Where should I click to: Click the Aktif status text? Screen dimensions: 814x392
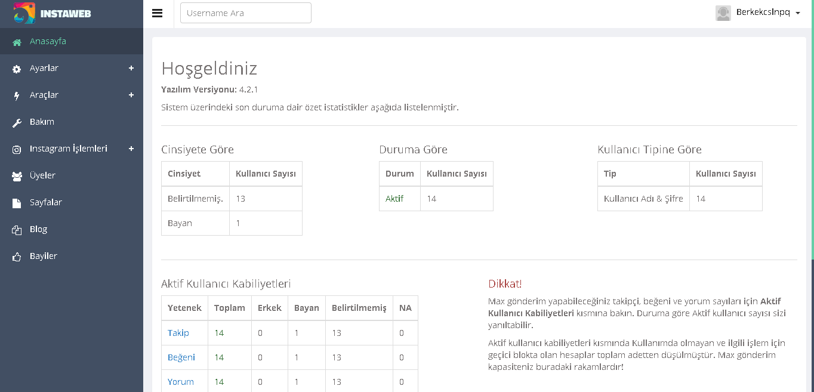coord(394,199)
